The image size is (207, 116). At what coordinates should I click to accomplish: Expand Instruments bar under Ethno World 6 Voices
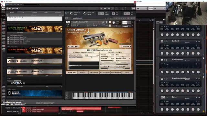(33, 54)
